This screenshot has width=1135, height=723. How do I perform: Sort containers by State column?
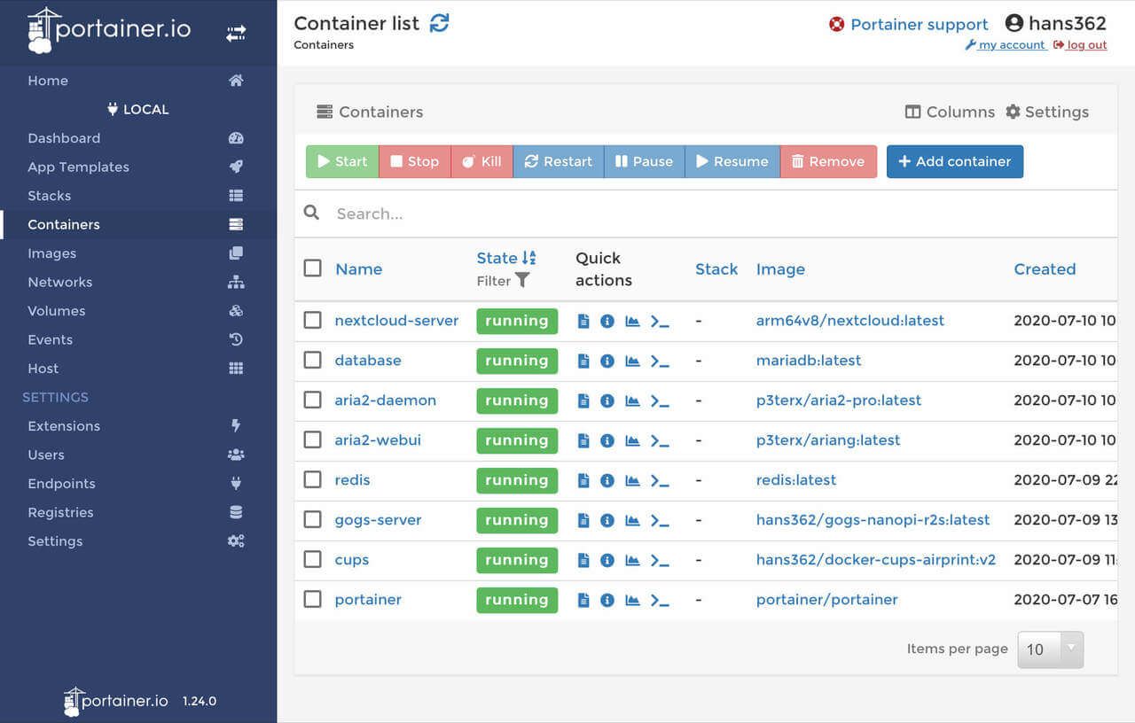click(x=506, y=258)
